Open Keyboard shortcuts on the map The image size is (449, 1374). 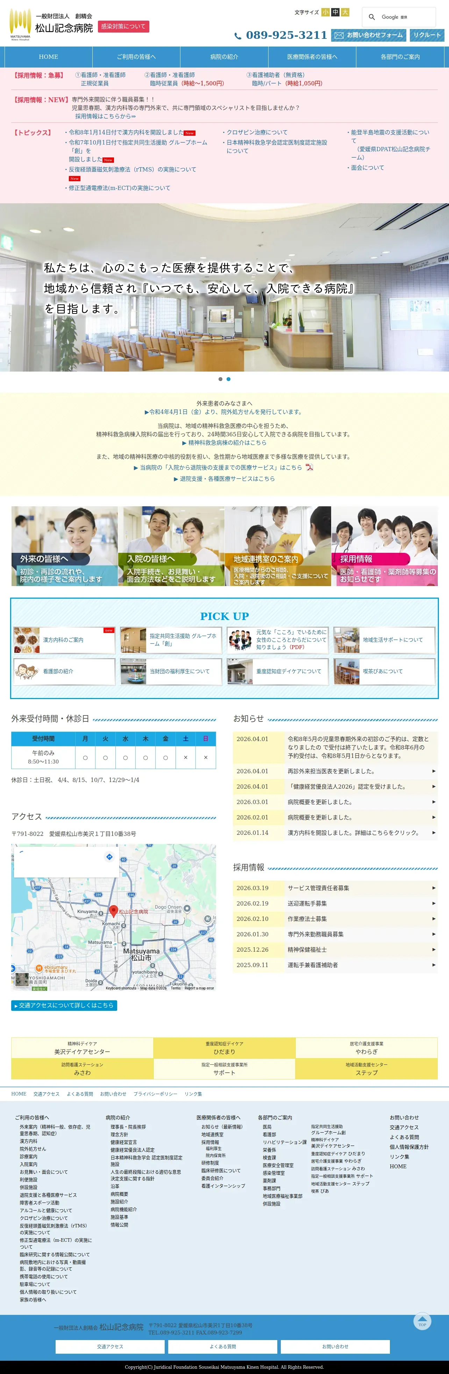(121, 988)
